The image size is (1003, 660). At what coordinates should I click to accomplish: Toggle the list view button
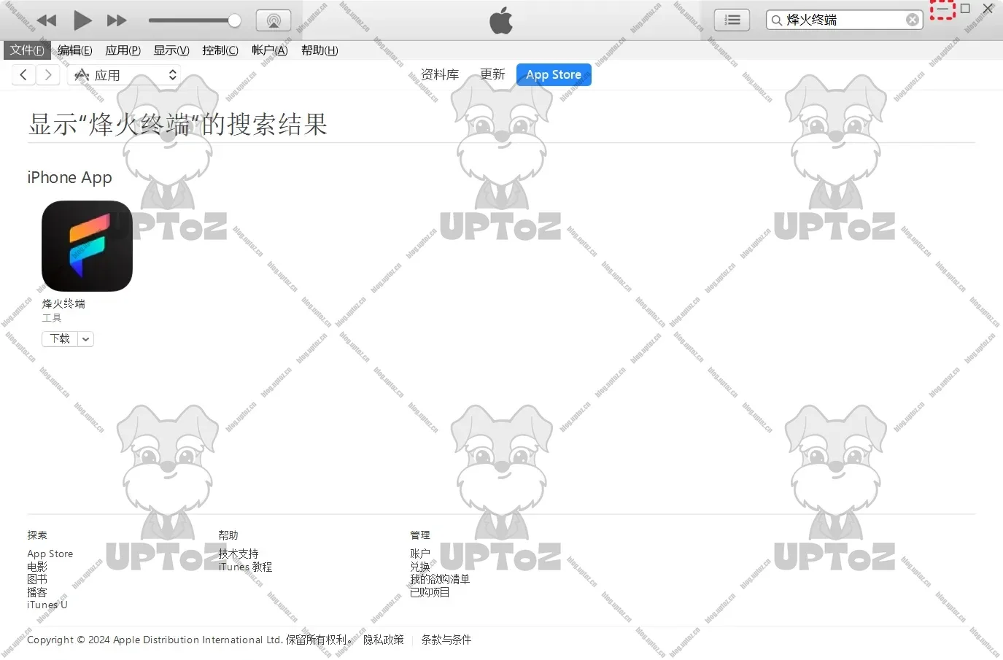(732, 20)
